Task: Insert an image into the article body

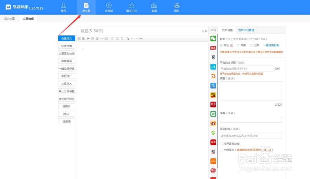Action: pos(107,38)
